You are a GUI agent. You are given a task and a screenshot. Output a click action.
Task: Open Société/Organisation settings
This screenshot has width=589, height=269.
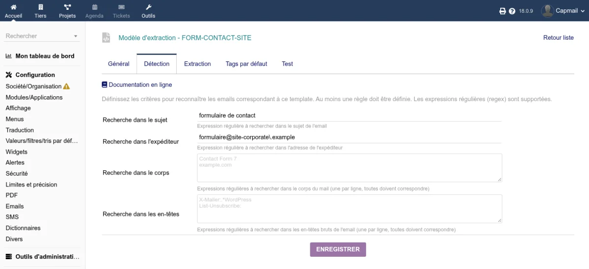(34, 86)
